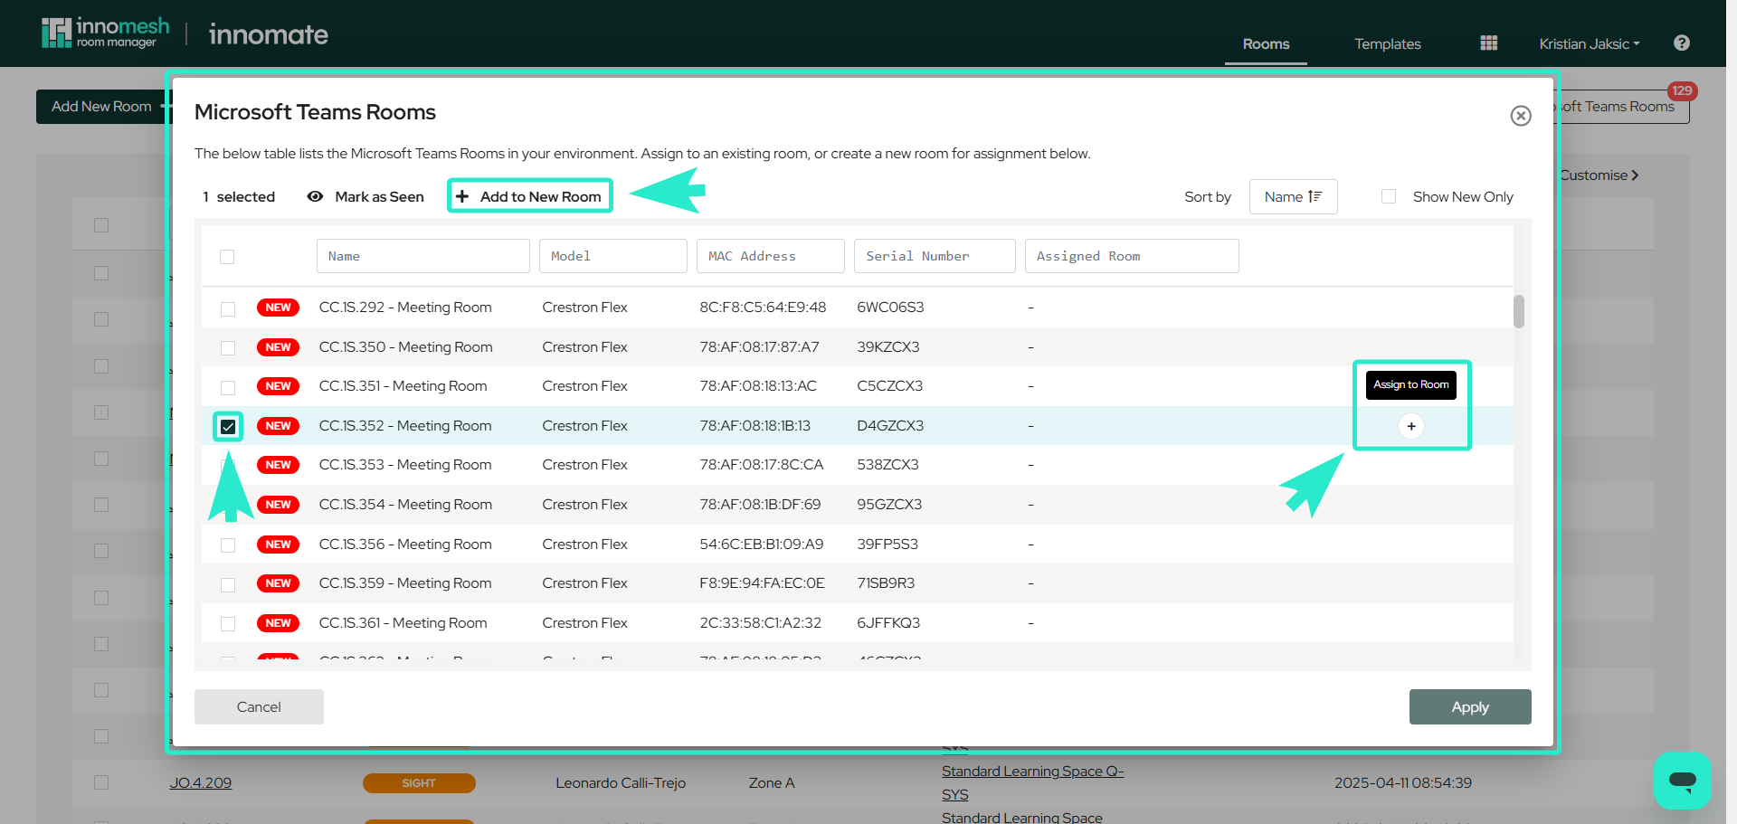The width and height of the screenshot is (1737, 824).
Task: Click serial number 6WC06S3
Action: coord(890,308)
